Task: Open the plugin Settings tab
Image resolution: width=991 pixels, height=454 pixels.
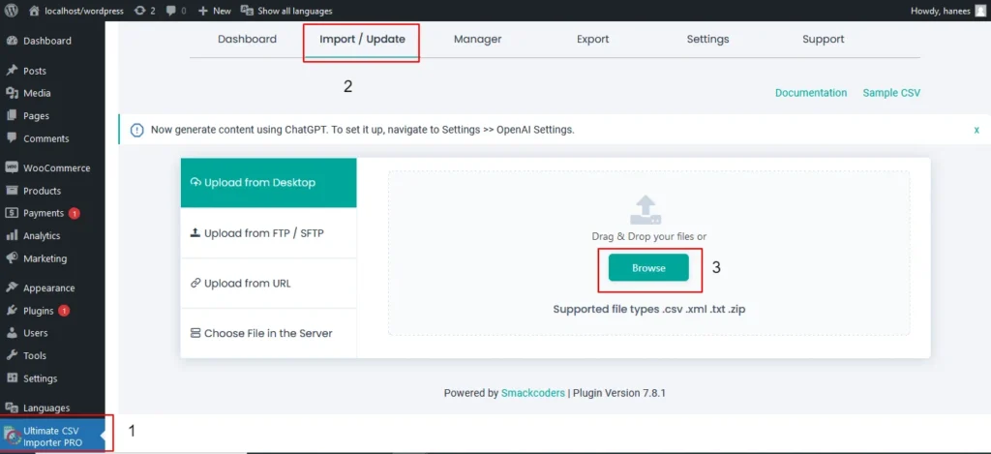Action: (707, 39)
